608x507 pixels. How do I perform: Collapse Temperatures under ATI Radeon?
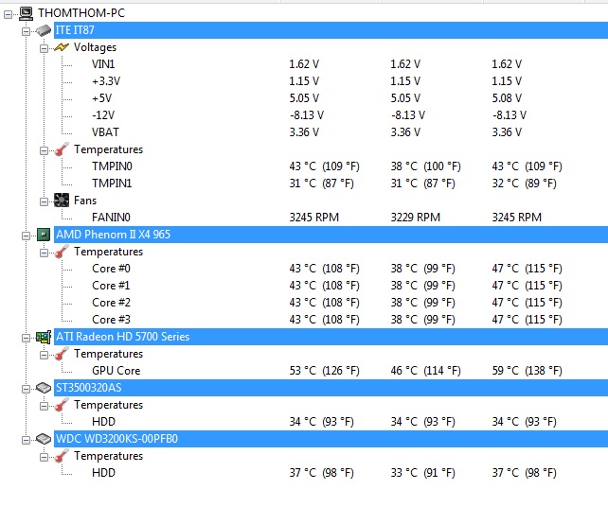click(x=44, y=355)
